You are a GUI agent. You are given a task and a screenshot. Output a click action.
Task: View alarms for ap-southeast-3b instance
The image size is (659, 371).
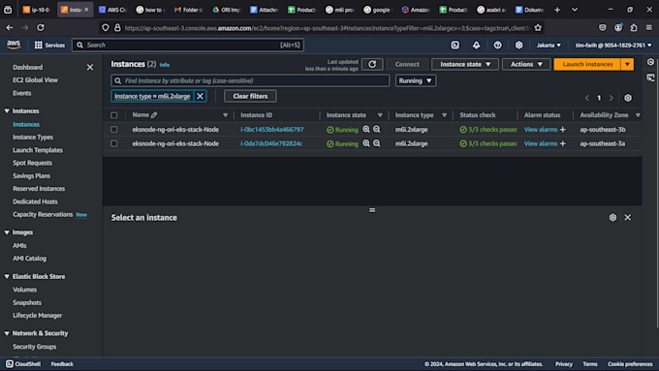pyautogui.click(x=541, y=130)
